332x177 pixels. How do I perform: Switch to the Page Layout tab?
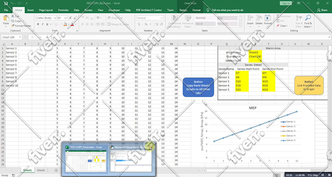click(x=46, y=10)
